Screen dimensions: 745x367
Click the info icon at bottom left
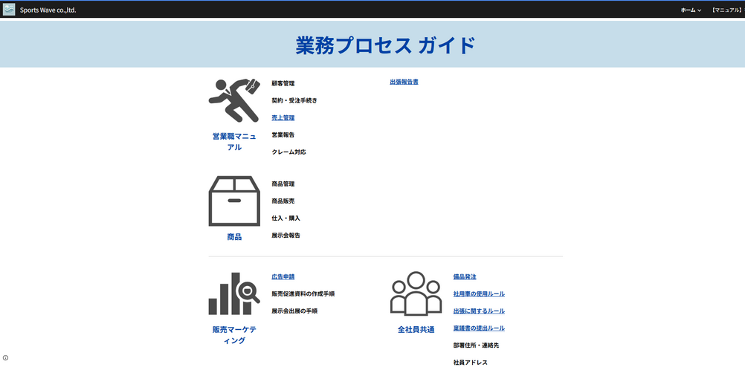[x=5, y=358]
